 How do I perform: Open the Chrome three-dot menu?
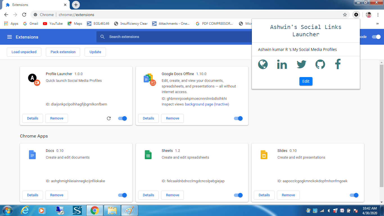pos(378,15)
